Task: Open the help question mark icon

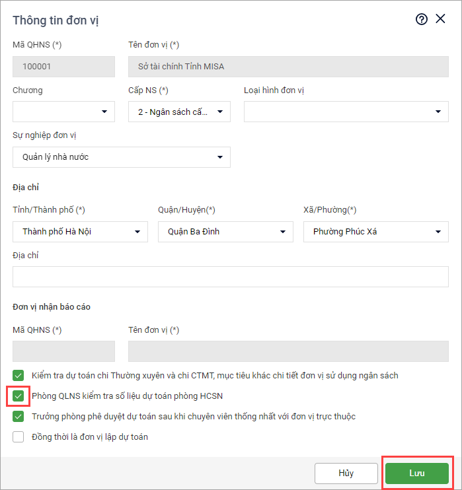Action: 421,19
